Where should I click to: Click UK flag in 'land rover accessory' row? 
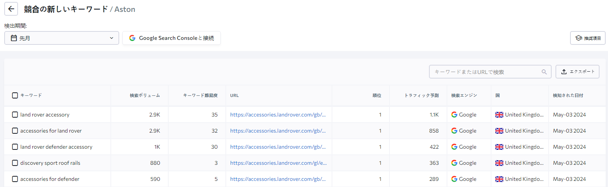coord(499,115)
